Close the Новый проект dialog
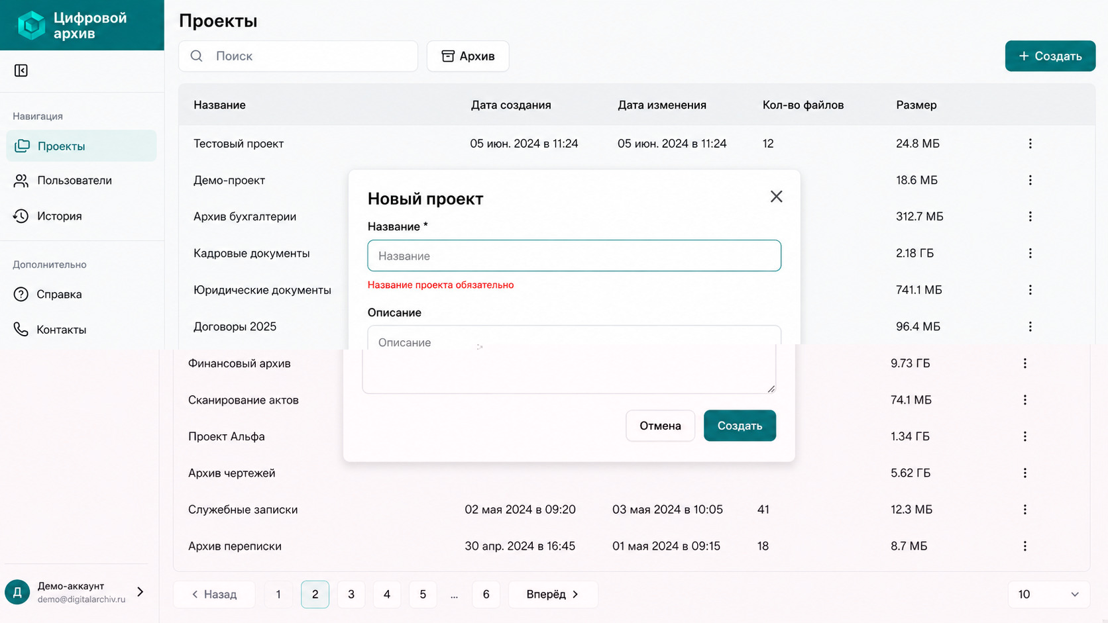This screenshot has height=623, width=1108. coord(776,197)
